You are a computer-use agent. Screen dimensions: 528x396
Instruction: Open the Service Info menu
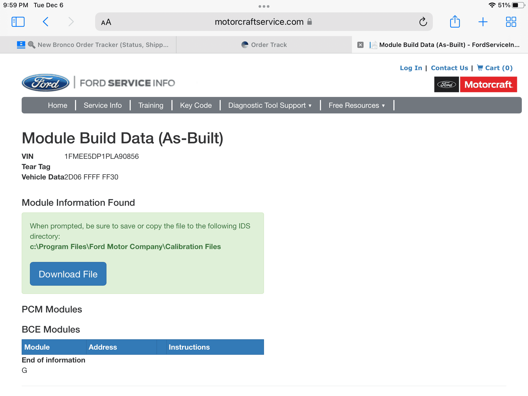tap(103, 105)
